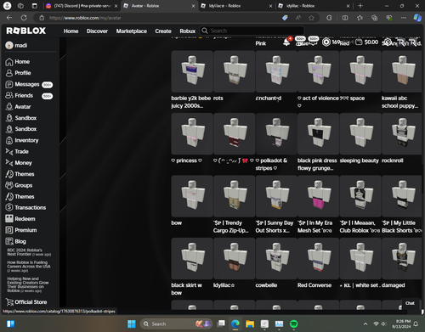
Task: Select the rots item thumbnail
Action: click(x=235, y=71)
